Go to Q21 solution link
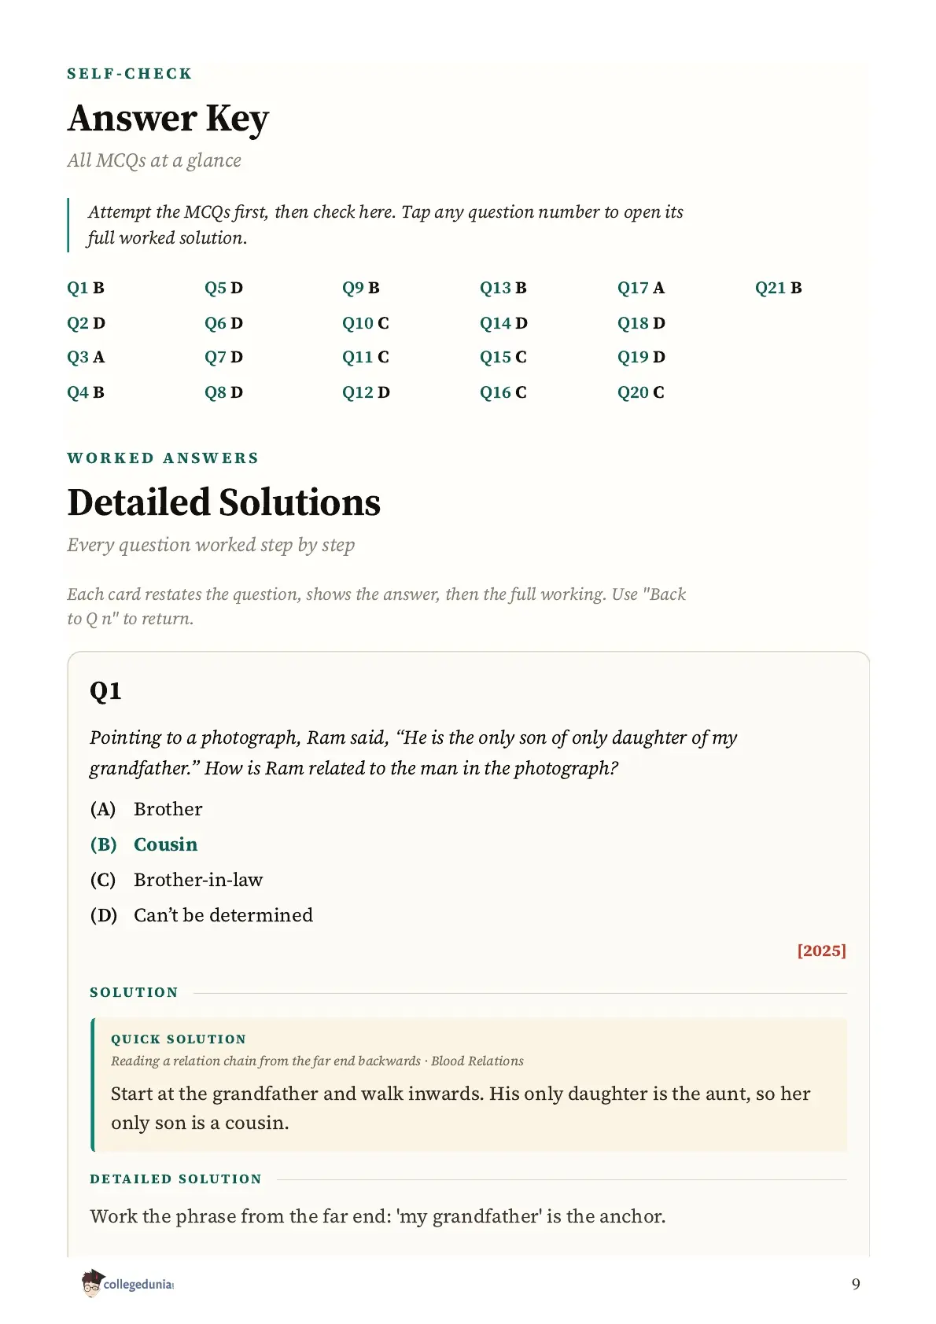The image size is (936, 1324). click(779, 288)
